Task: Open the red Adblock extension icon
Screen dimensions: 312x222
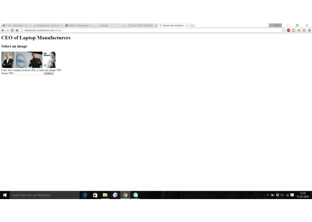Action: [289, 30]
